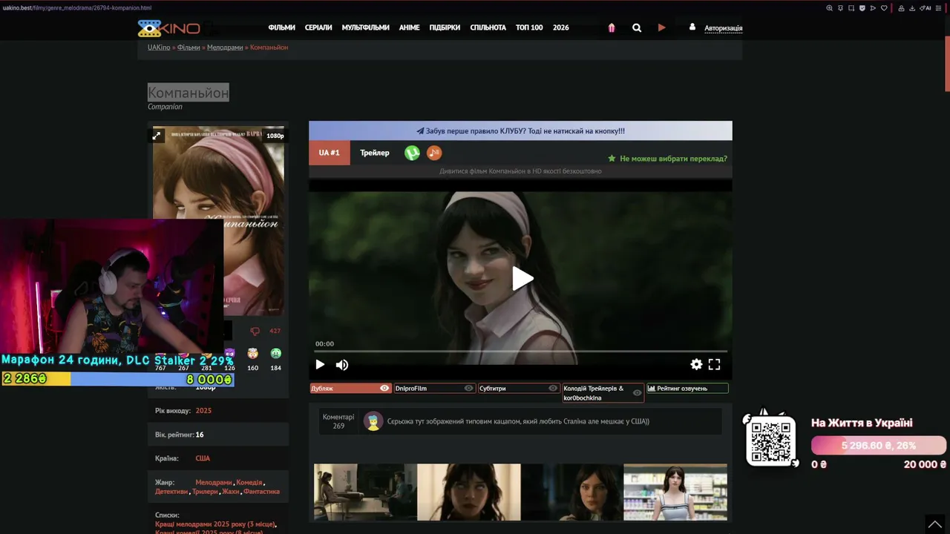Open 'Кращі мелодрами 2025 року' list link
The height and width of the screenshot is (534, 950).
coord(215,524)
